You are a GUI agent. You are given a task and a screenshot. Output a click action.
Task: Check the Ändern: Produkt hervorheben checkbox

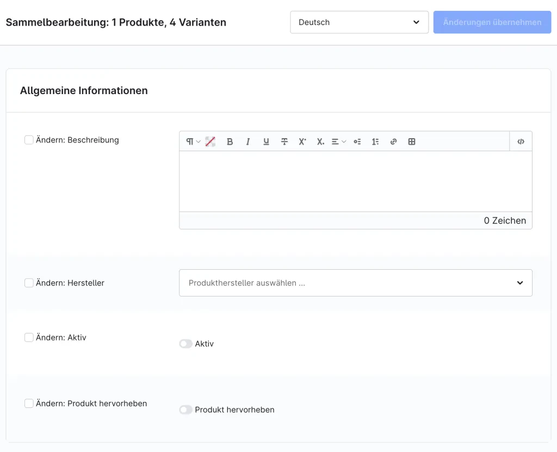coord(29,403)
